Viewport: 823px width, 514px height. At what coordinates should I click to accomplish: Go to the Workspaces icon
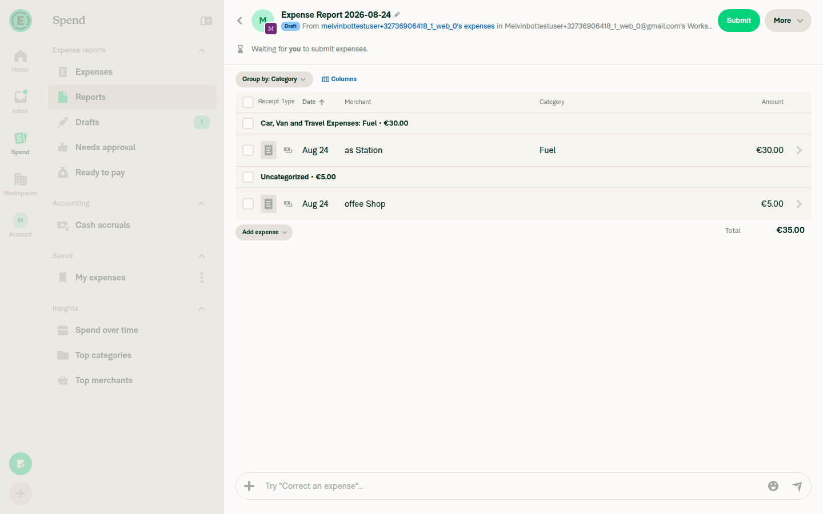click(21, 179)
